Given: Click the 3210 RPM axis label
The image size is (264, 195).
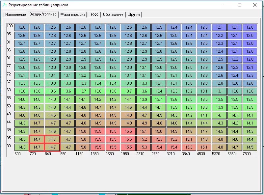Looking at the screenshot, I should pos(171,154).
